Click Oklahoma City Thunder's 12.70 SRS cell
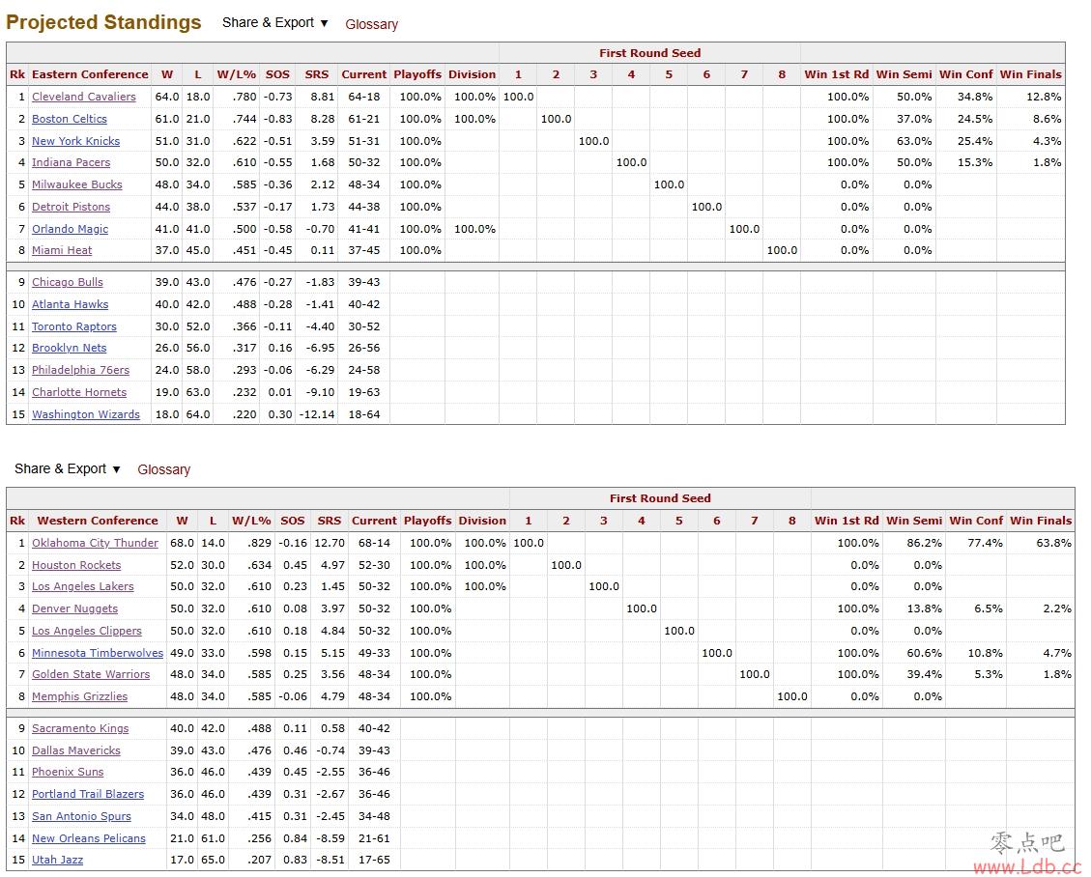The height and width of the screenshot is (877, 1091). point(330,543)
